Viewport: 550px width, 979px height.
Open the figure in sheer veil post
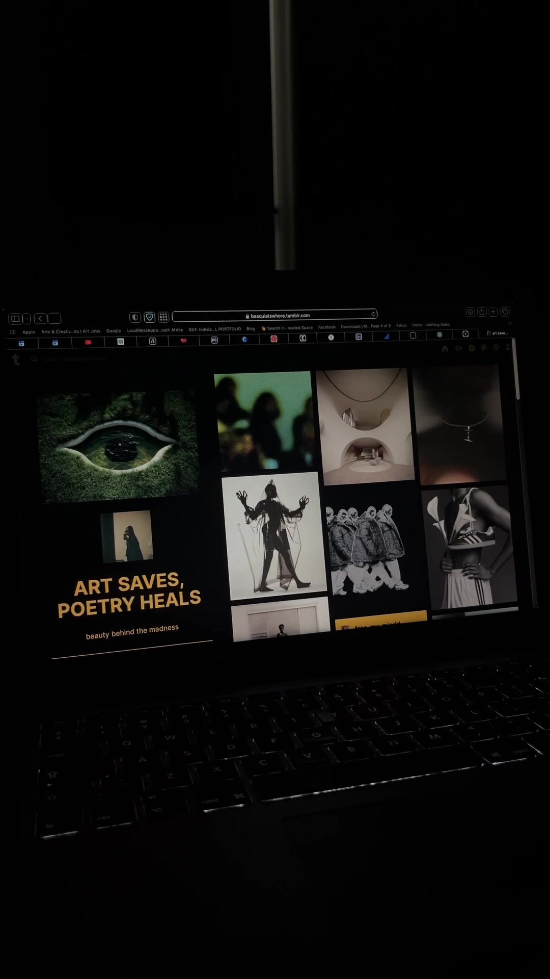tap(274, 536)
